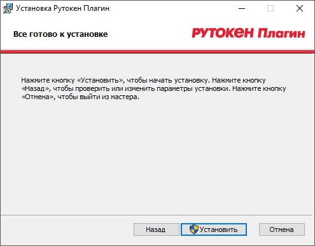Go back with the Назад button
This screenshot has width=315, height=246.
157,229
